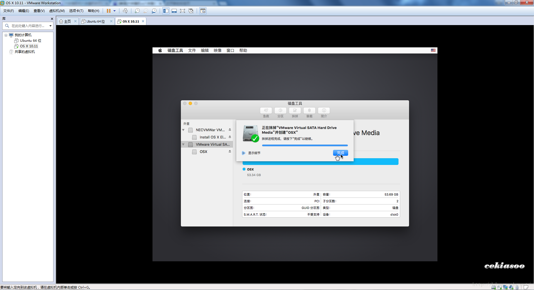Open the guest 帮助 menu
This screenshot has width=534, height=290.
point(243,50)
